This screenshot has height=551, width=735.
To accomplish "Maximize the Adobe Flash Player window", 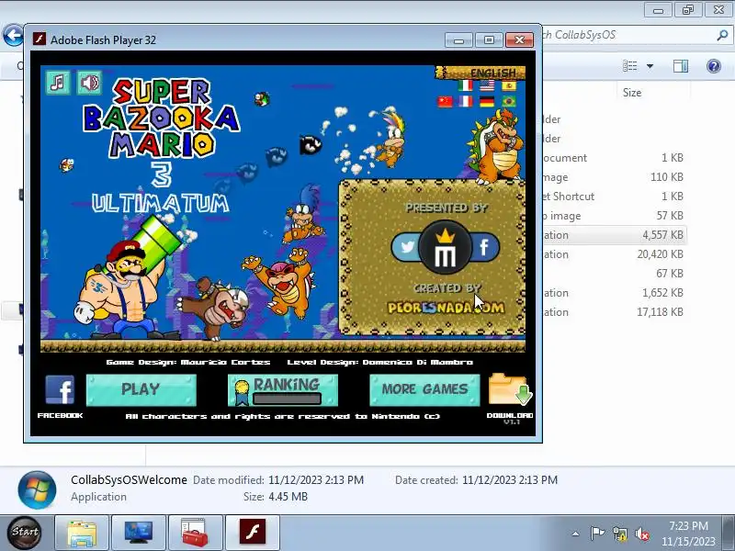I will (489, 40).
